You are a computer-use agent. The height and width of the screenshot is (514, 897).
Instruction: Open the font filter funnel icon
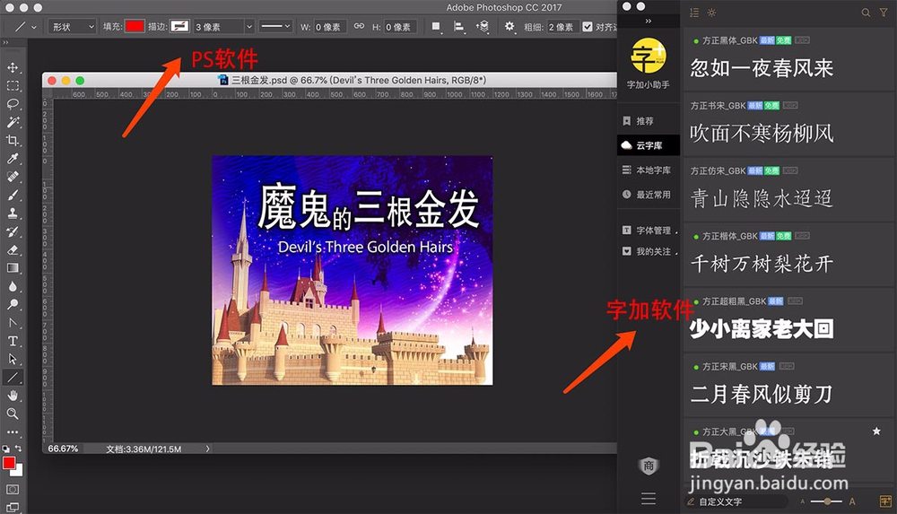click(x=884, y=13)
